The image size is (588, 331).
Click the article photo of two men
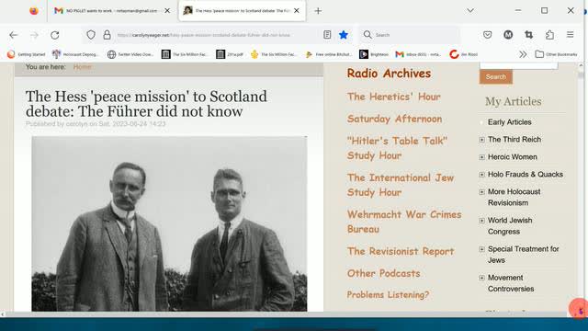tap(169, 224)
